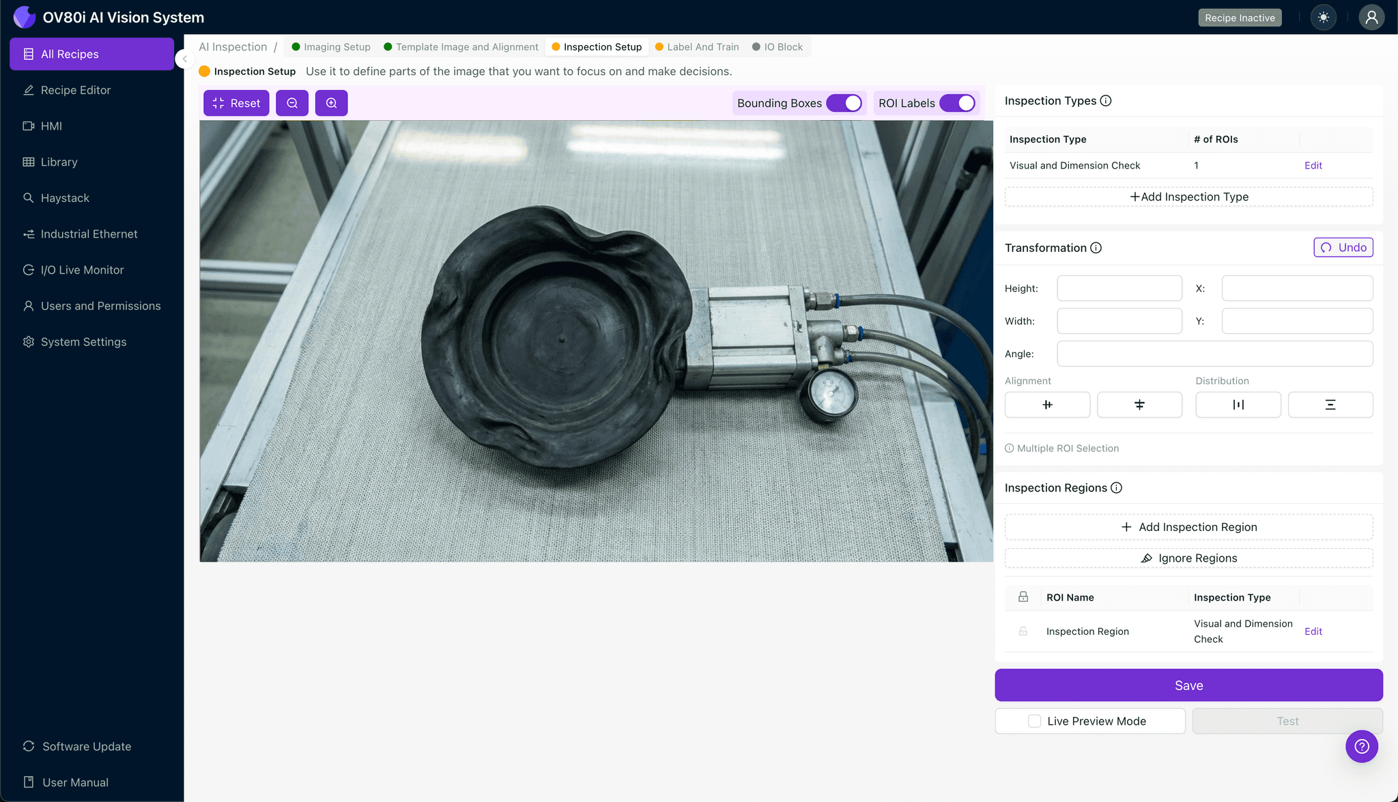This screenshot has width=1398, height=802.
Task: Enable the Live Preview Mode checkbox
Action: pos(1035,721)
